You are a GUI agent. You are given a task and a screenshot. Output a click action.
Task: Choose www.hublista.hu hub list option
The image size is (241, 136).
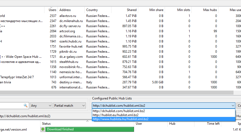(120, 119)
